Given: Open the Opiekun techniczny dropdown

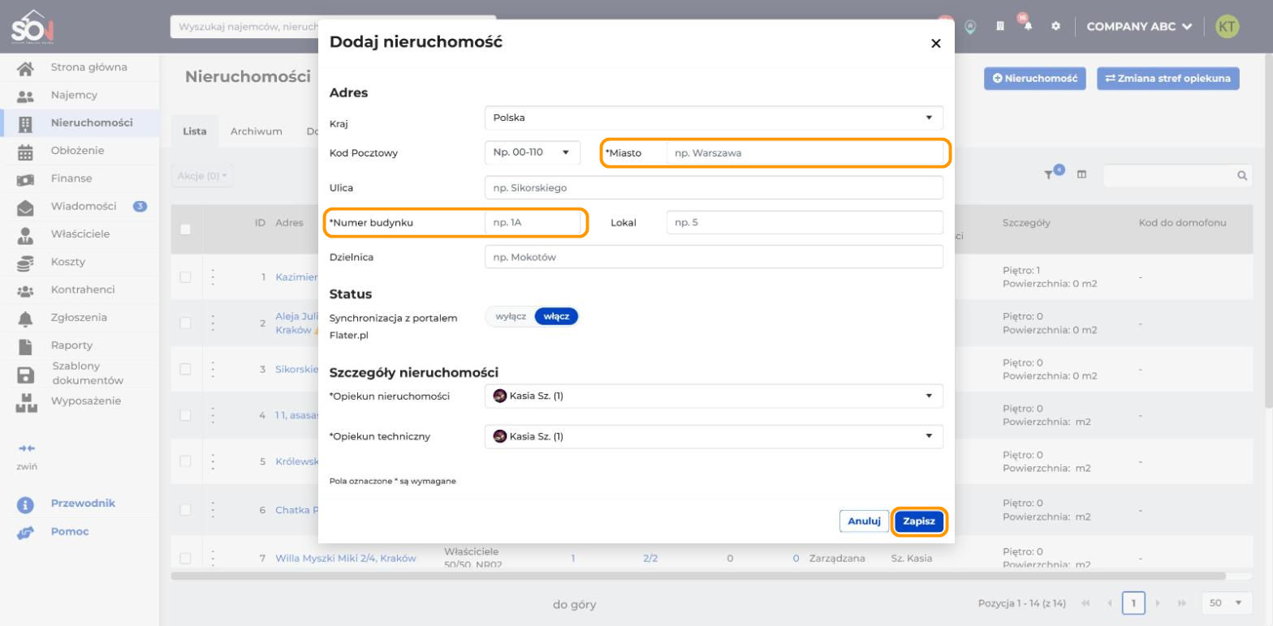Looking at the screenshot, I should (x=714, y=436).
